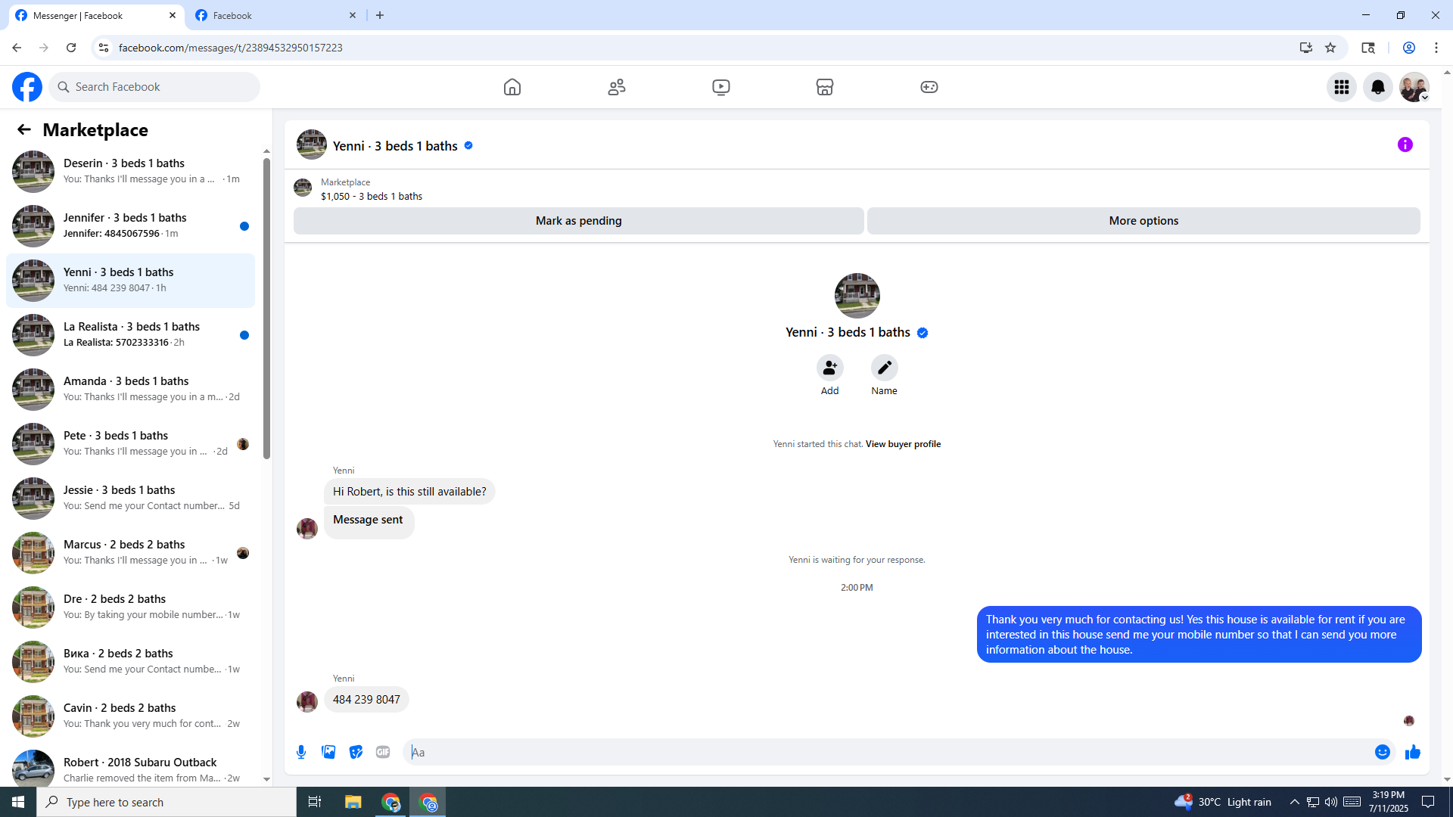Open conversation information purple icon
The image size is (1453, 817).
tap(1405, 144)
